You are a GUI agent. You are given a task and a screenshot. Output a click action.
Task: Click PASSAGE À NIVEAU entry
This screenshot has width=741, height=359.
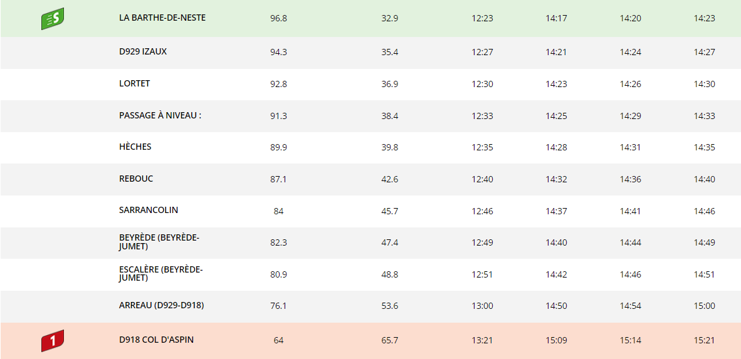[160, 115]
